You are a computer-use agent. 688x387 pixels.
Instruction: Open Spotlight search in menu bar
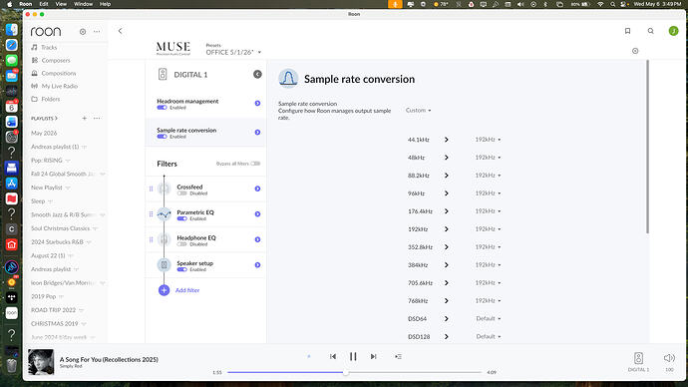click(x=612, y=4)
